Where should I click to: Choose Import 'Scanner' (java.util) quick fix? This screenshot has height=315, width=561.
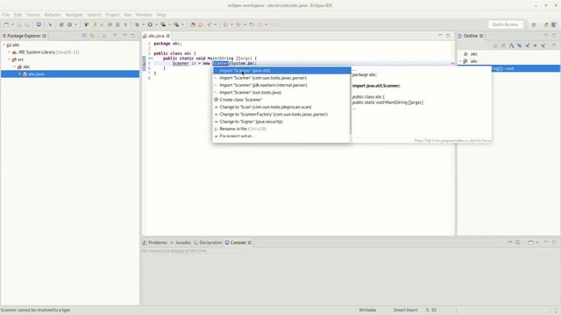click(x=281, y=71)
